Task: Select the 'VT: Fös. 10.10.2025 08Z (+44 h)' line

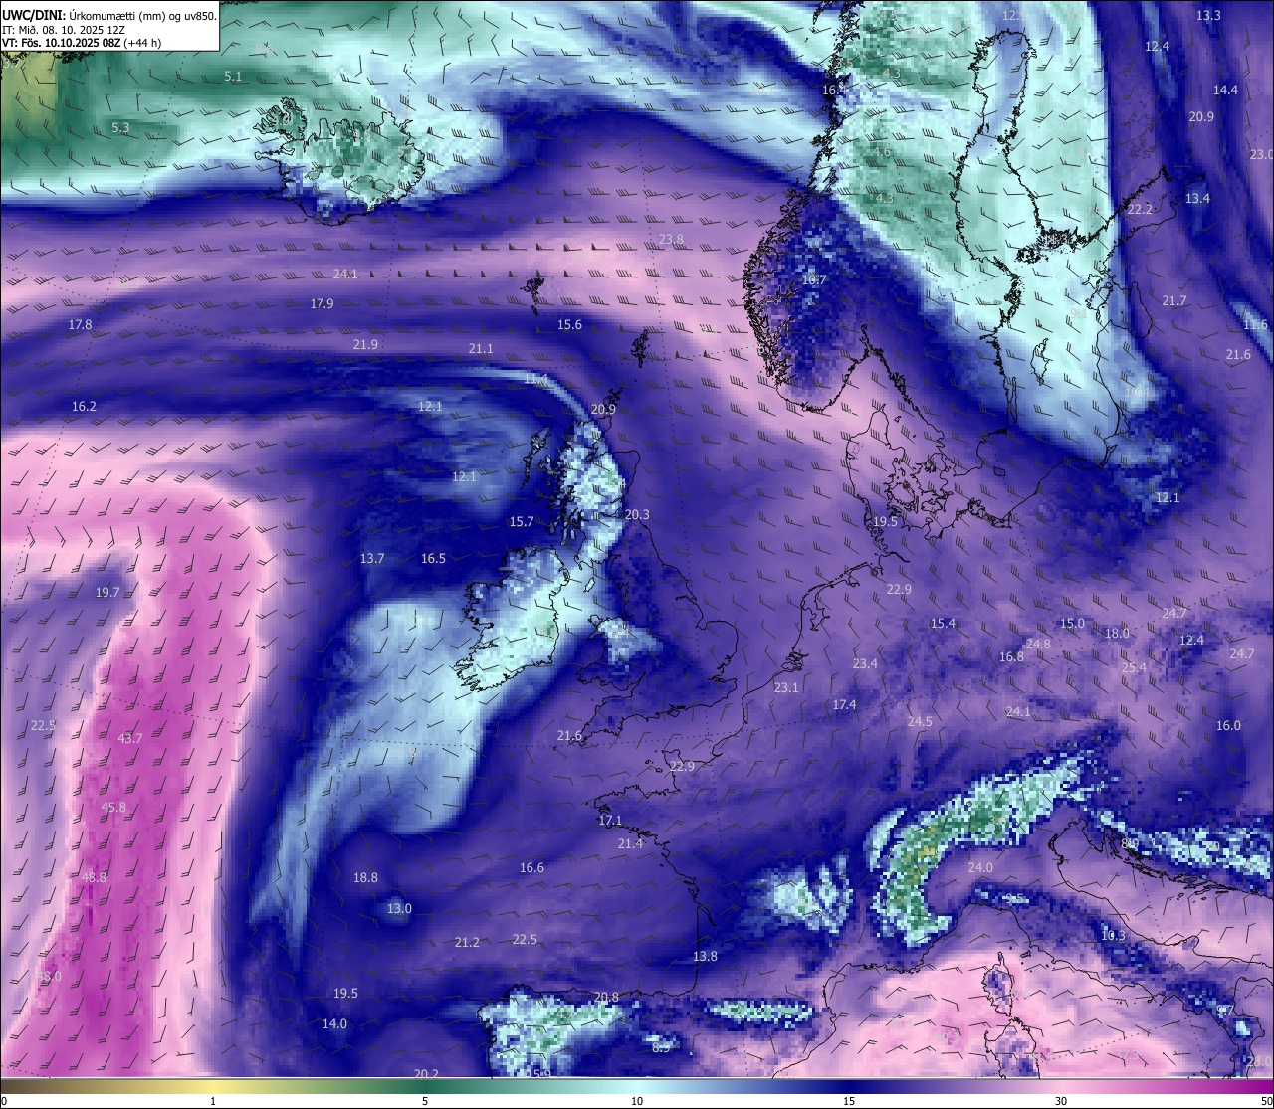Action: tap(82, 43)
